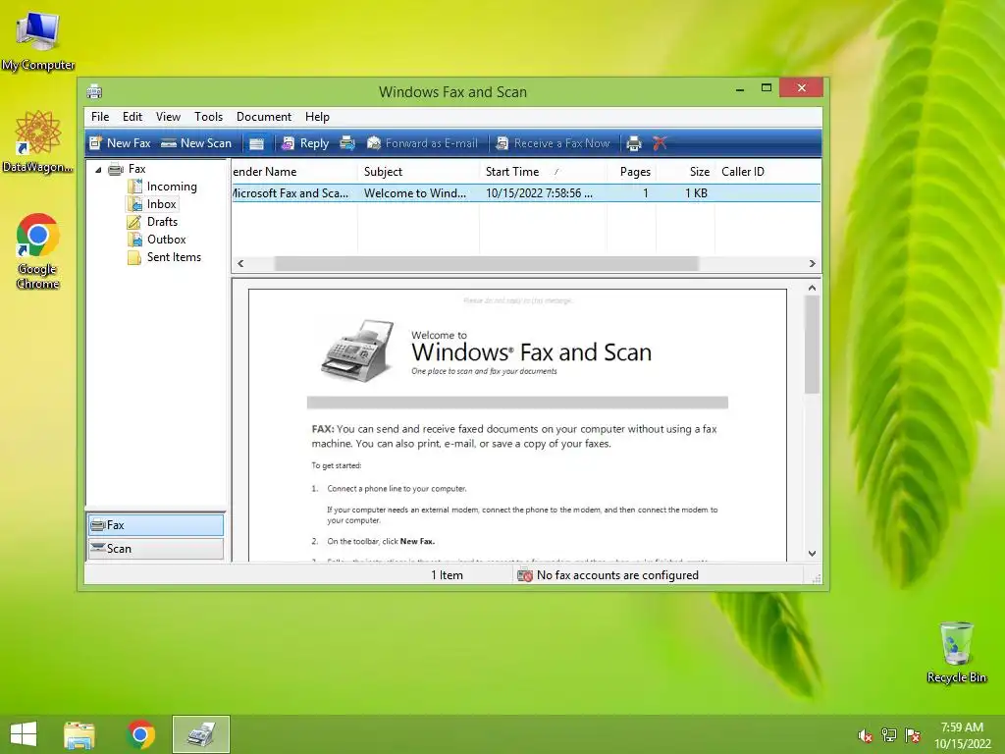Start a New Scan from toolbar
The image size is (1005, 754).
(196, 143)
